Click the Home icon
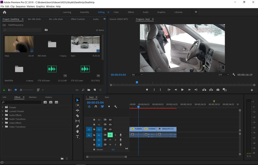Viewport: 258px width, 165px height. click(4, 12)
